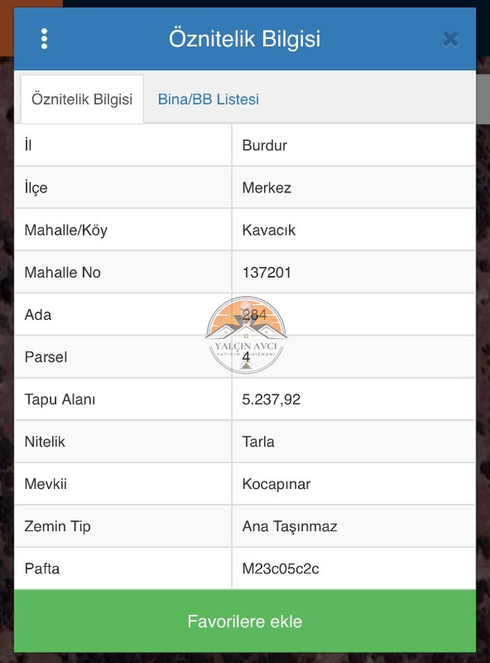The image size is (490, 663).
Task: Click the Favorilere ekle button
Action: [245, 622]
